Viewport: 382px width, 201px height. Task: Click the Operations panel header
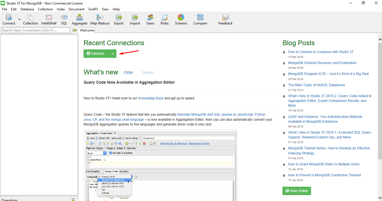(39, 199)
